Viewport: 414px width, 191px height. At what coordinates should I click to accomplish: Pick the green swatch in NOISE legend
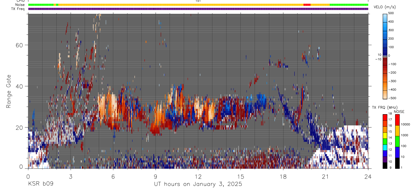coord(398,141)
